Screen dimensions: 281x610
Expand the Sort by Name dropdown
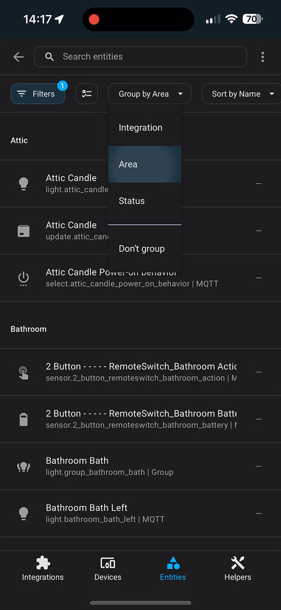click(242, 94)
